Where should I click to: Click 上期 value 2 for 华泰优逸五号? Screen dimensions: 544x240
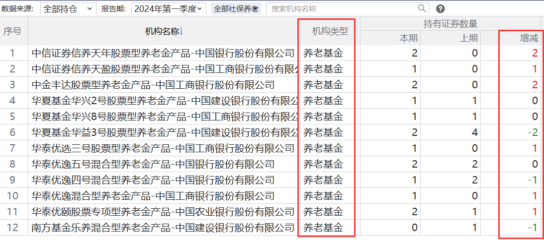coord(474,164)
